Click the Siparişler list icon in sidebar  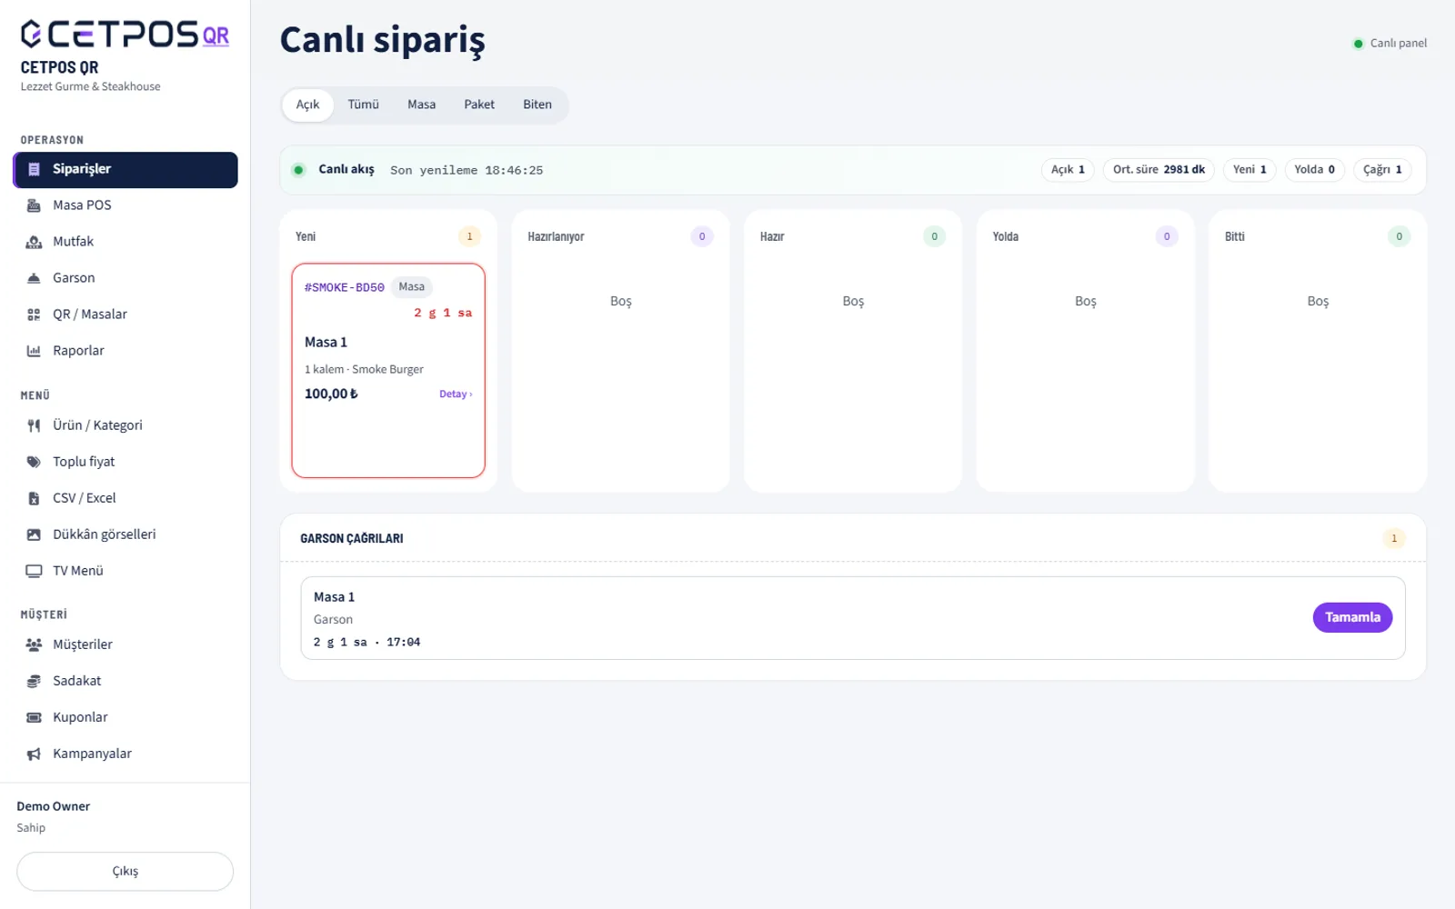coord(34,169)
